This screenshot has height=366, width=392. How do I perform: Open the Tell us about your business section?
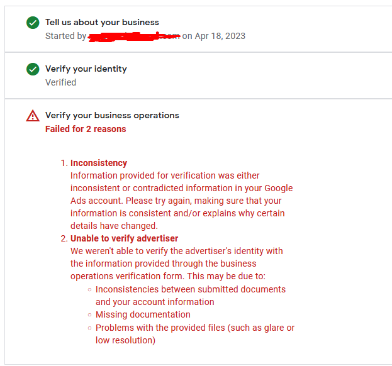pos(102,23)
